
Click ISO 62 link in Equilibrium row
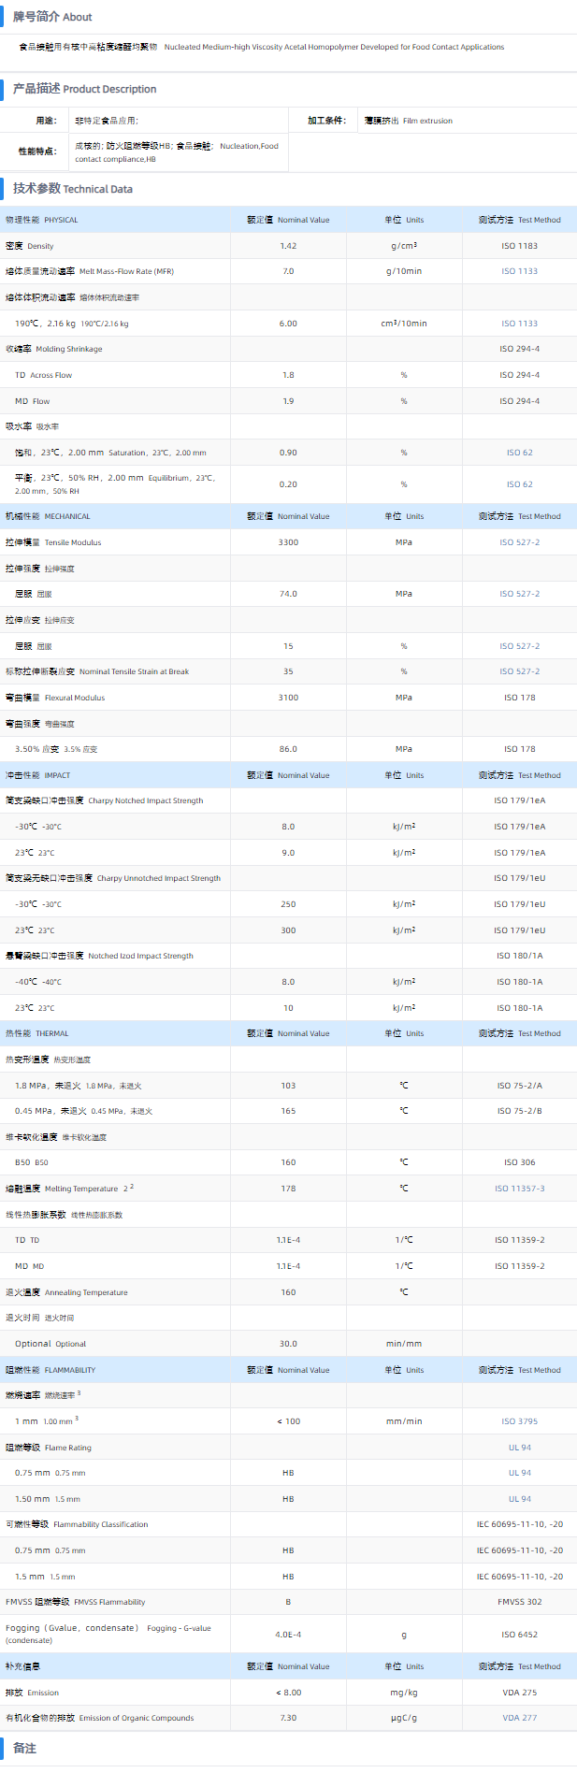(x=519, y=484)
